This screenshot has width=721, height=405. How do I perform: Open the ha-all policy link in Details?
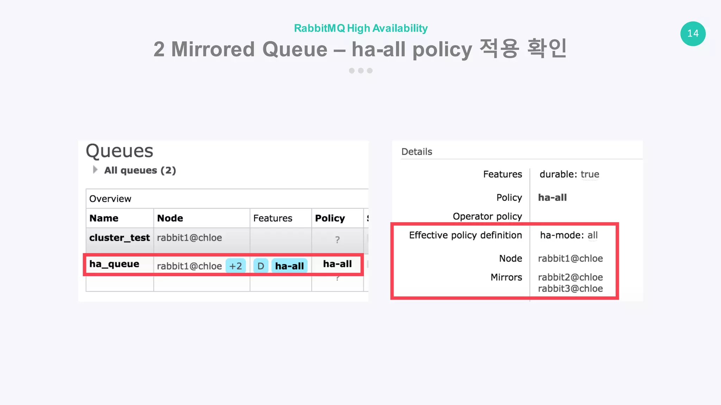click(552, 198)
